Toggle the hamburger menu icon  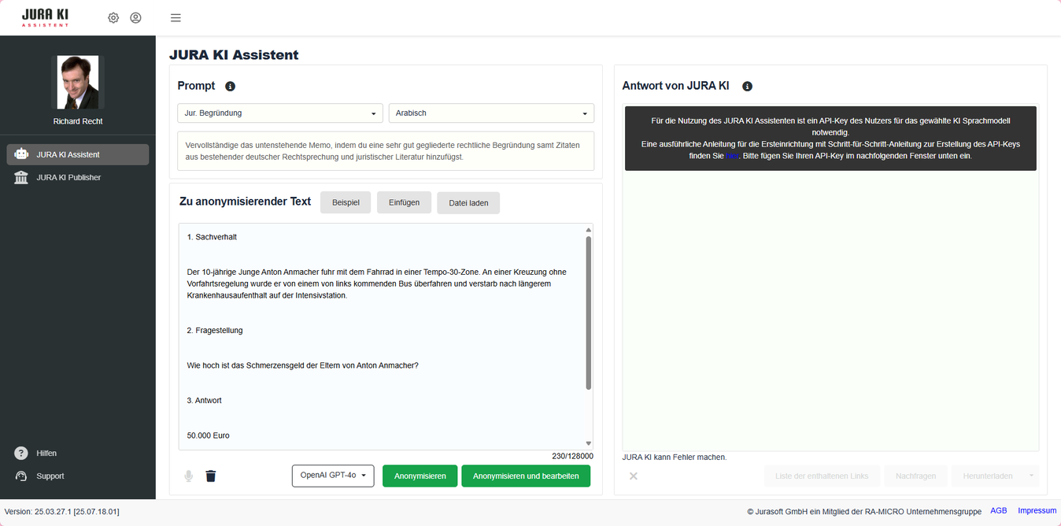pos(176,18)
